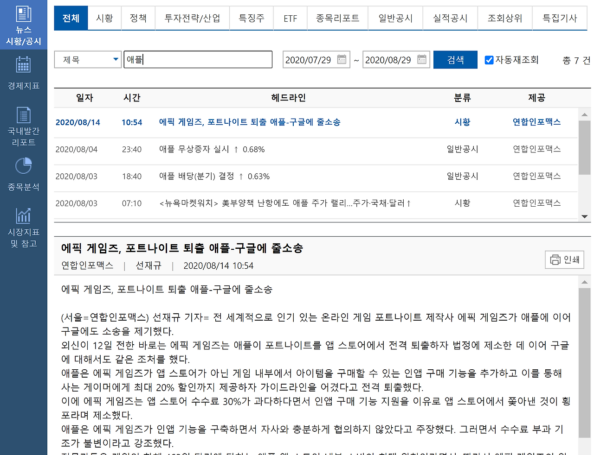The image size is (594, 455).
Task: Click 연합인포맥스 provider in the 10:54 row
Action: 536,122
